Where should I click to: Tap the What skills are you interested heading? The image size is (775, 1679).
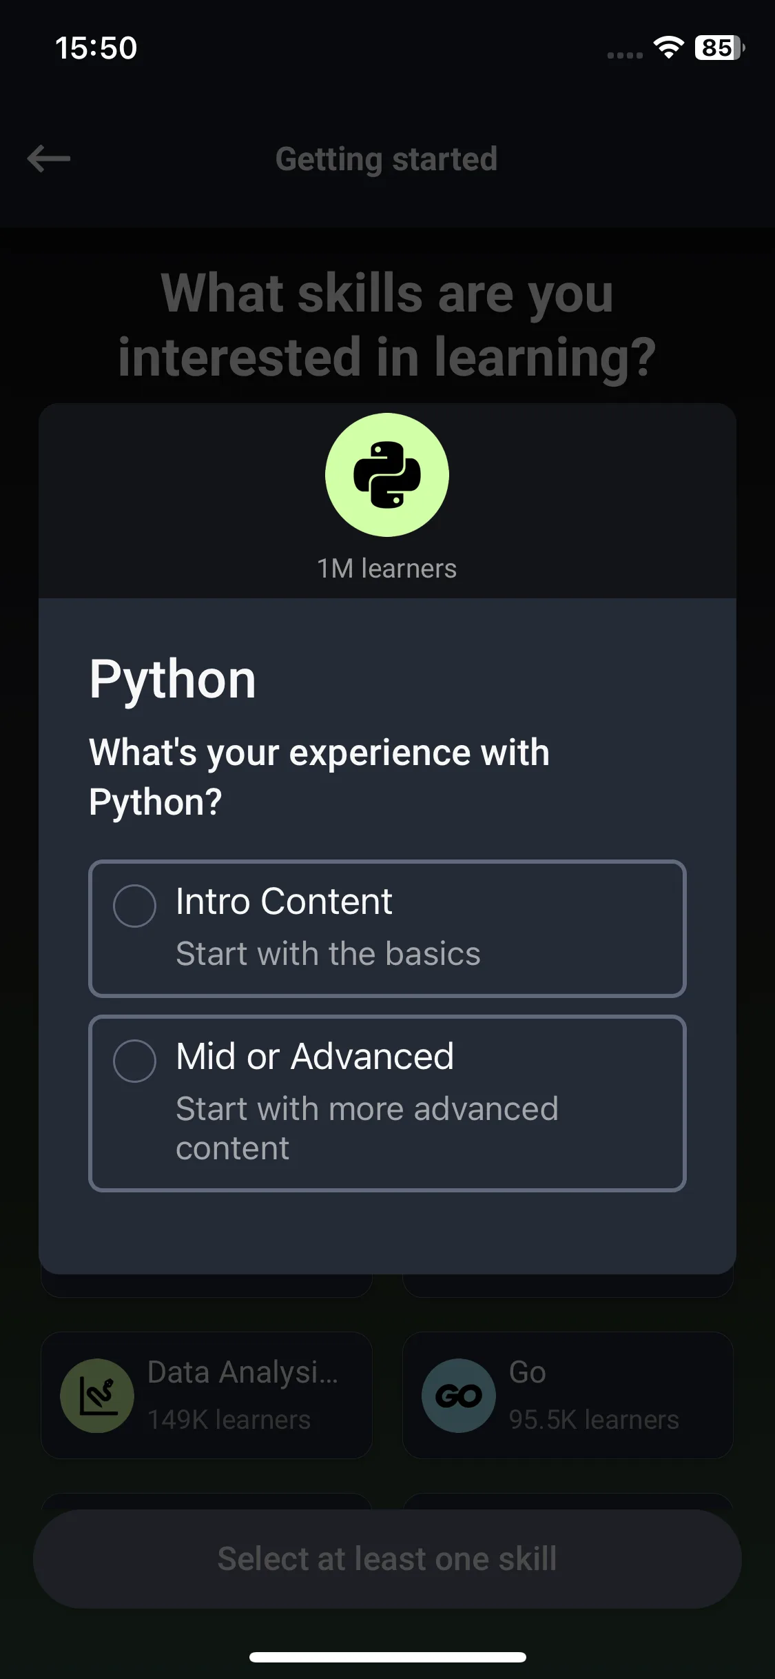387,325
